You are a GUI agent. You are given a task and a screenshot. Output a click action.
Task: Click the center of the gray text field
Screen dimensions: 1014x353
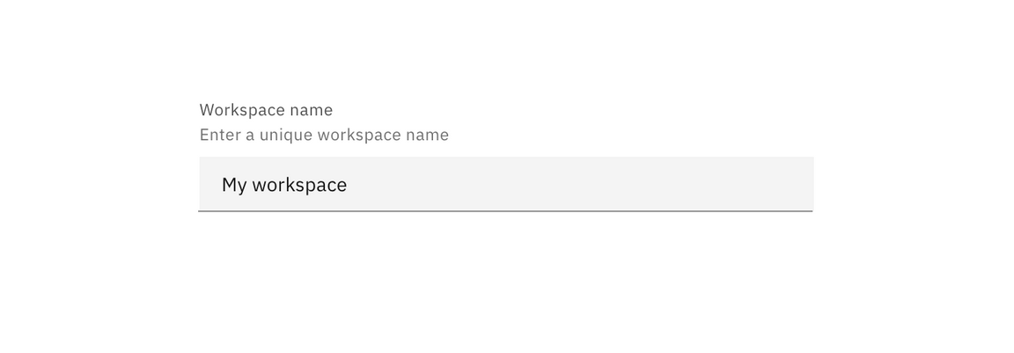506,184
